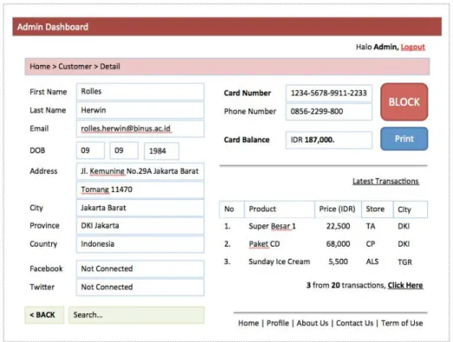
Task: Click the Card Balance field IDR 187,000
Action: tap(329, 140)
